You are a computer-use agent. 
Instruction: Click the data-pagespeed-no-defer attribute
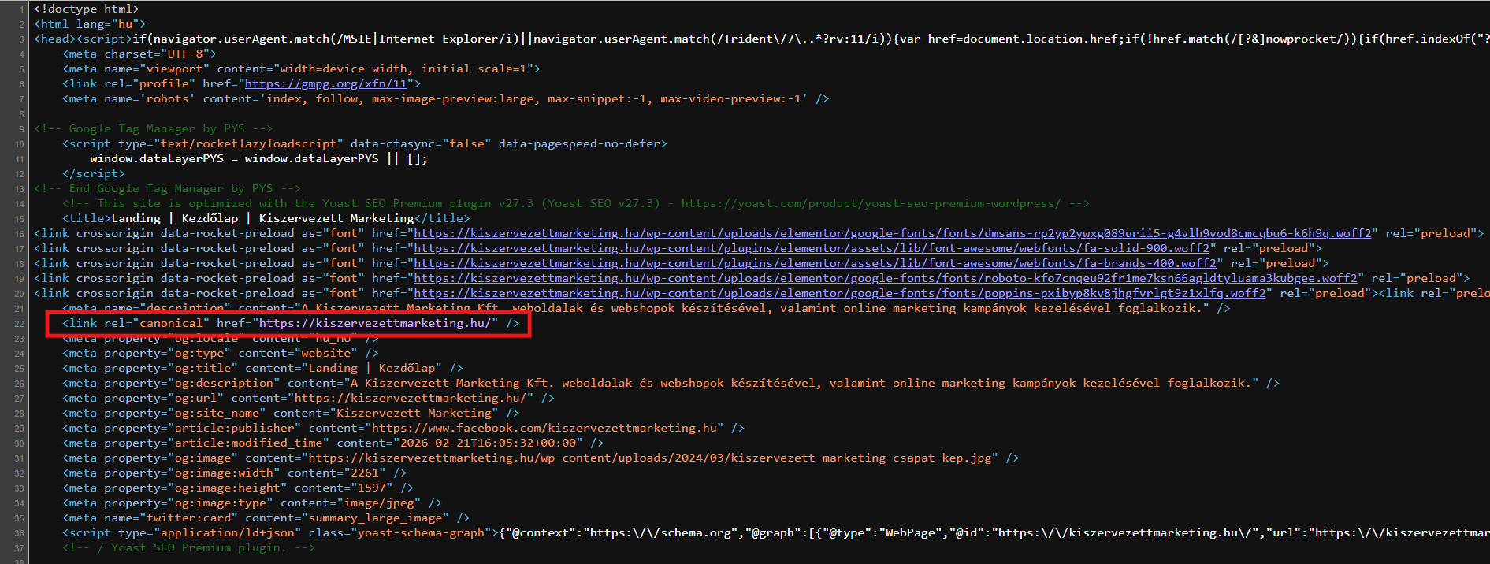(579, 143)
